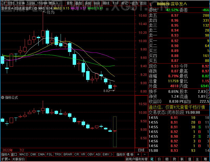Click the 2022年 date label on timeline
210x162 pixels.
[x=8, y=150]
